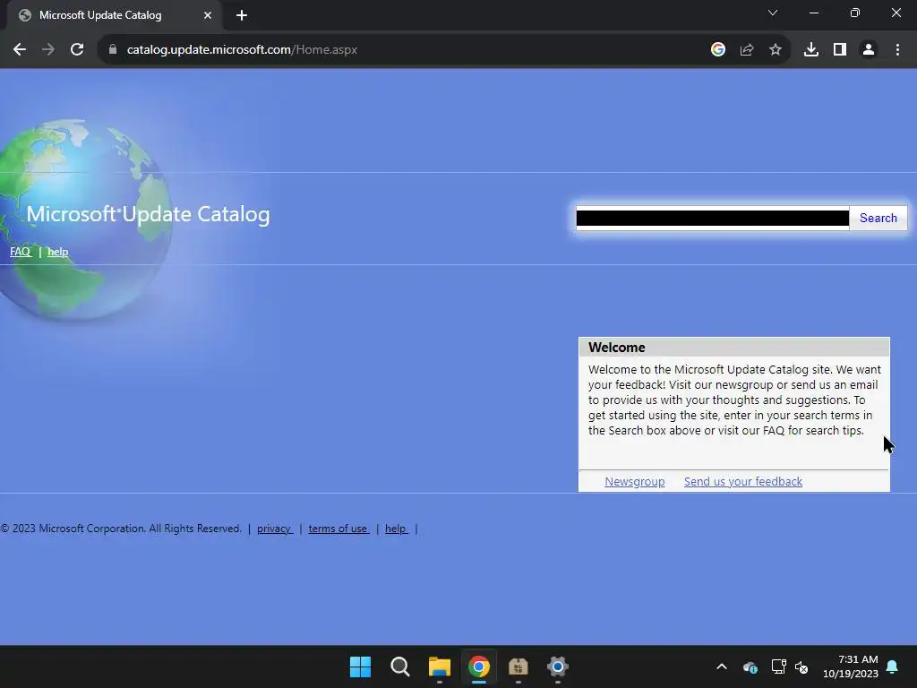Click into the catalog search box
Viewport: 917px width, 688px height.
[x=712, y=218]
